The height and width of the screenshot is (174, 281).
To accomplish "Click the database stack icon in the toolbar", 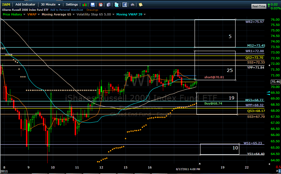I will click(x=109, y=5).
